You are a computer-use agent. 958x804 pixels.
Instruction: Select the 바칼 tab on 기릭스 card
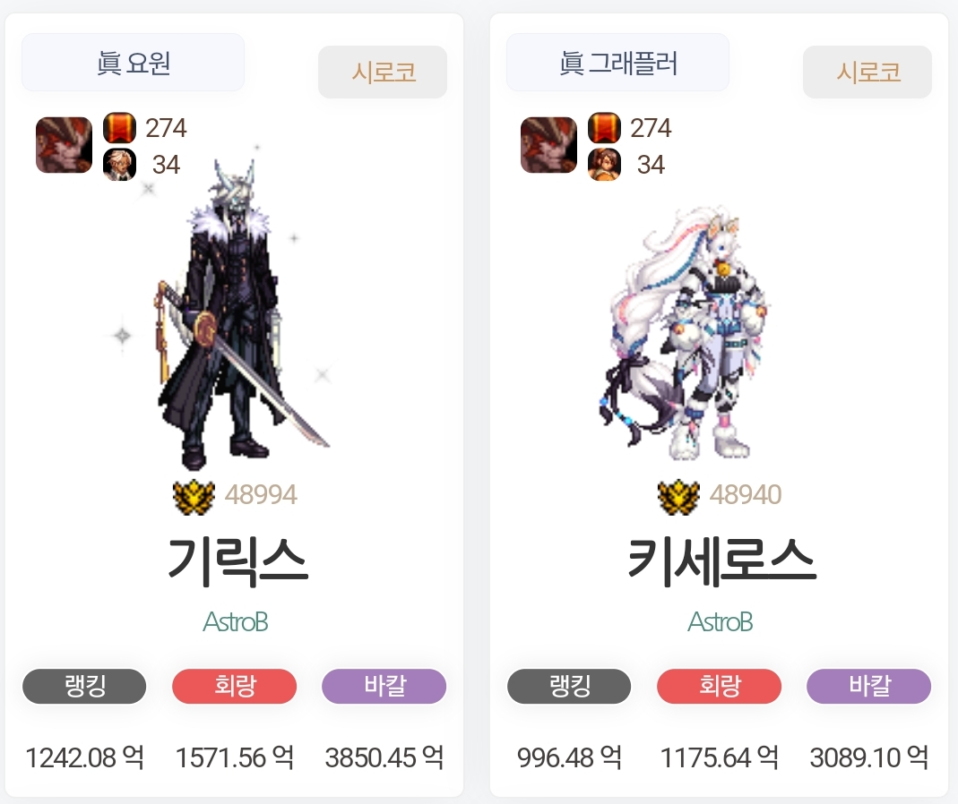(384, 686)
